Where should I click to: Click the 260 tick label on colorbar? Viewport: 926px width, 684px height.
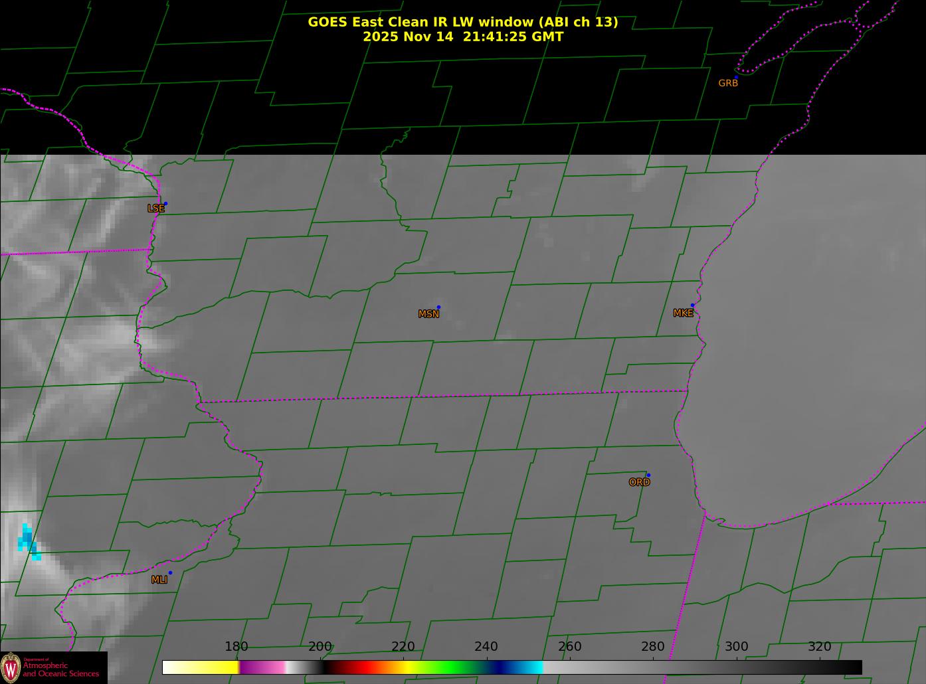point(569,647)
